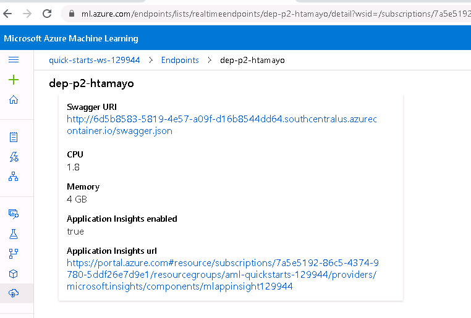Open the Home sidebar icon
The image size is (471, 318).
pyautogui.click(x=14, y=99)
